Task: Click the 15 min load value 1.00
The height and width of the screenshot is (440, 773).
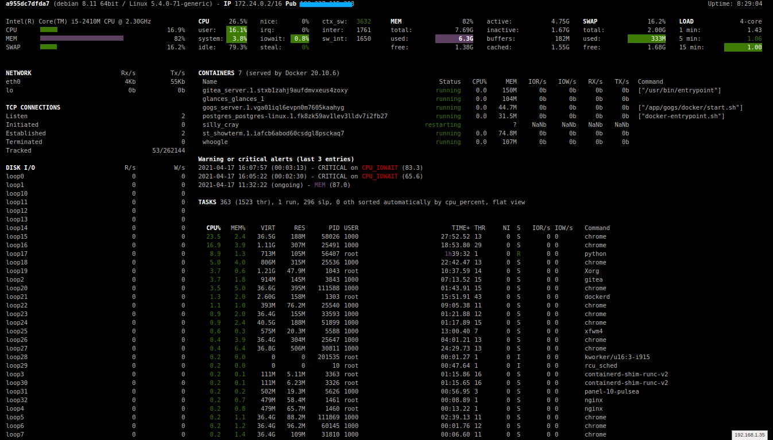Action: point(743,47)
